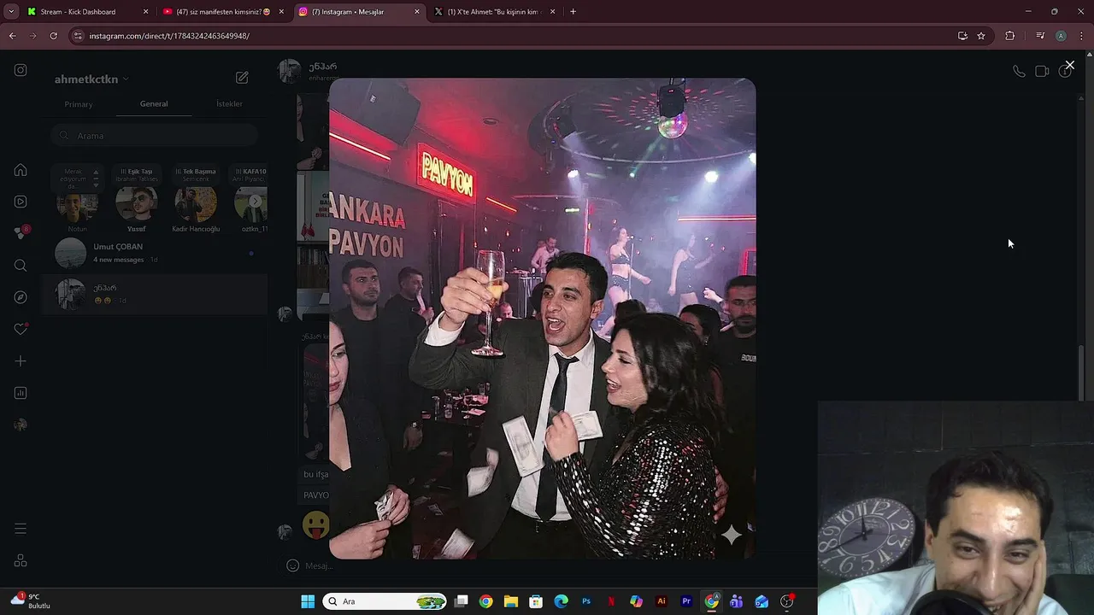Open the weather widget showing 9°C

coord(31,601)
